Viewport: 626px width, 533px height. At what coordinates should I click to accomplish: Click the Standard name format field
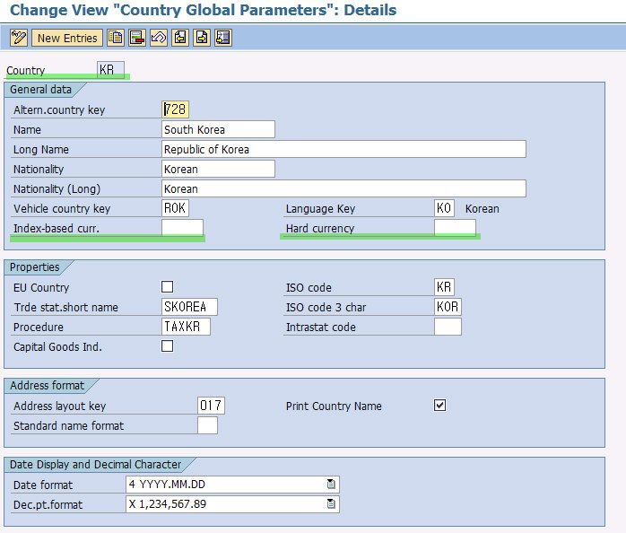tap(207, 425)
